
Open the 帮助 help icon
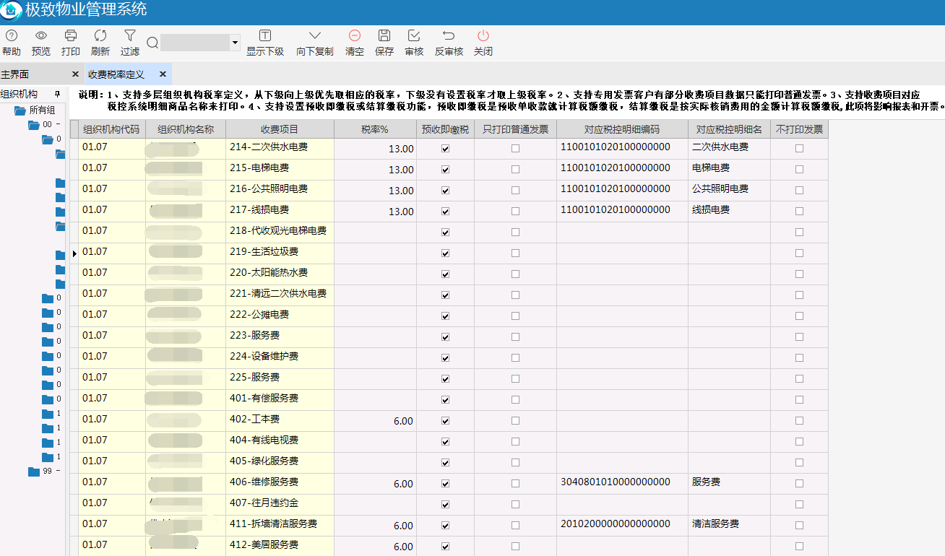(x=12, y=35)
